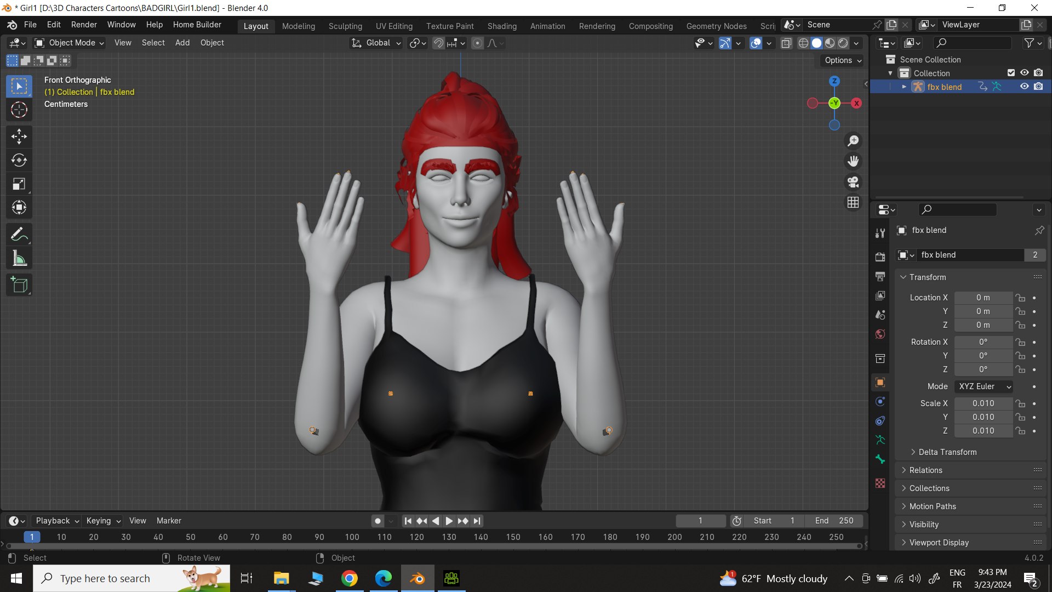Select the Measure tool
1052x592 pixels.
[19, 258]
